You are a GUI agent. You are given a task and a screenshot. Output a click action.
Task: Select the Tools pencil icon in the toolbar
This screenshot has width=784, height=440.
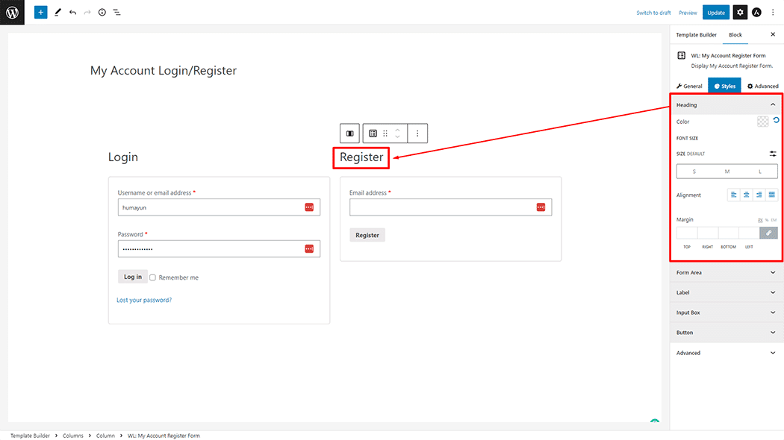[x=58, y=12]
